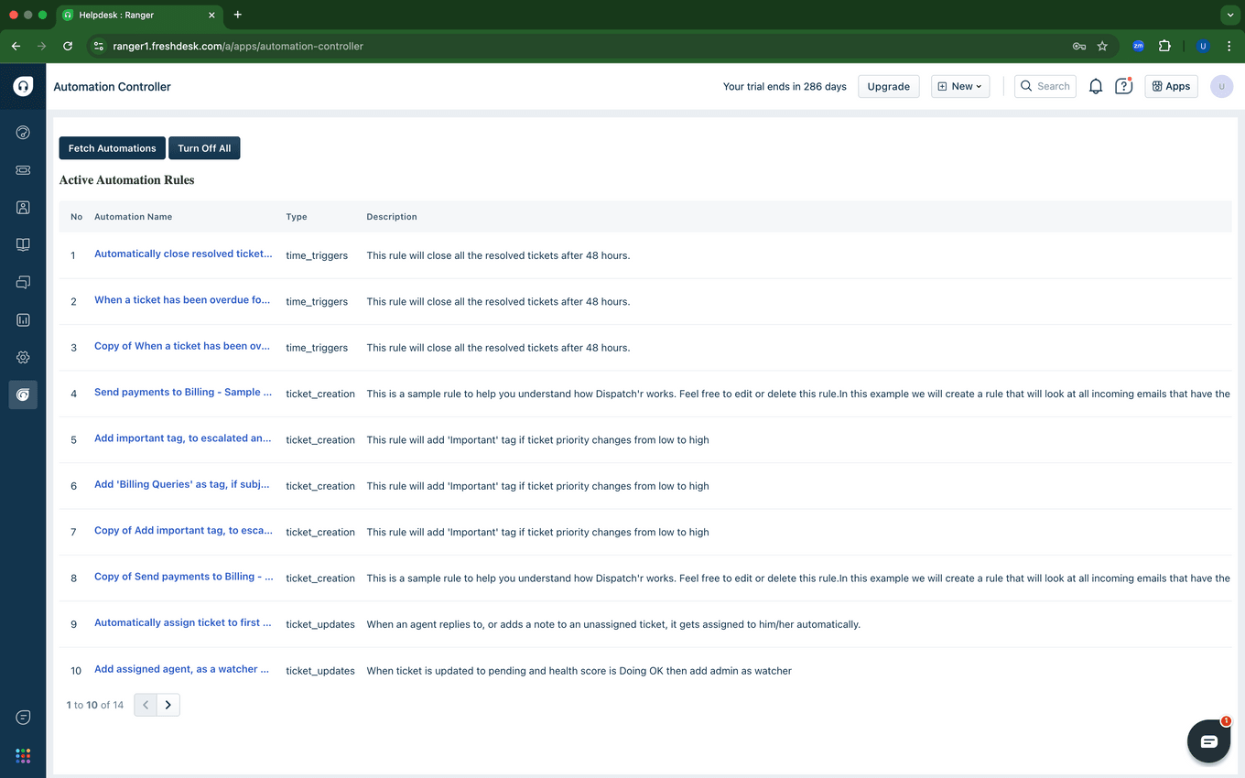
Task: Reload the page with browser refresh icon
Action: 68,46
